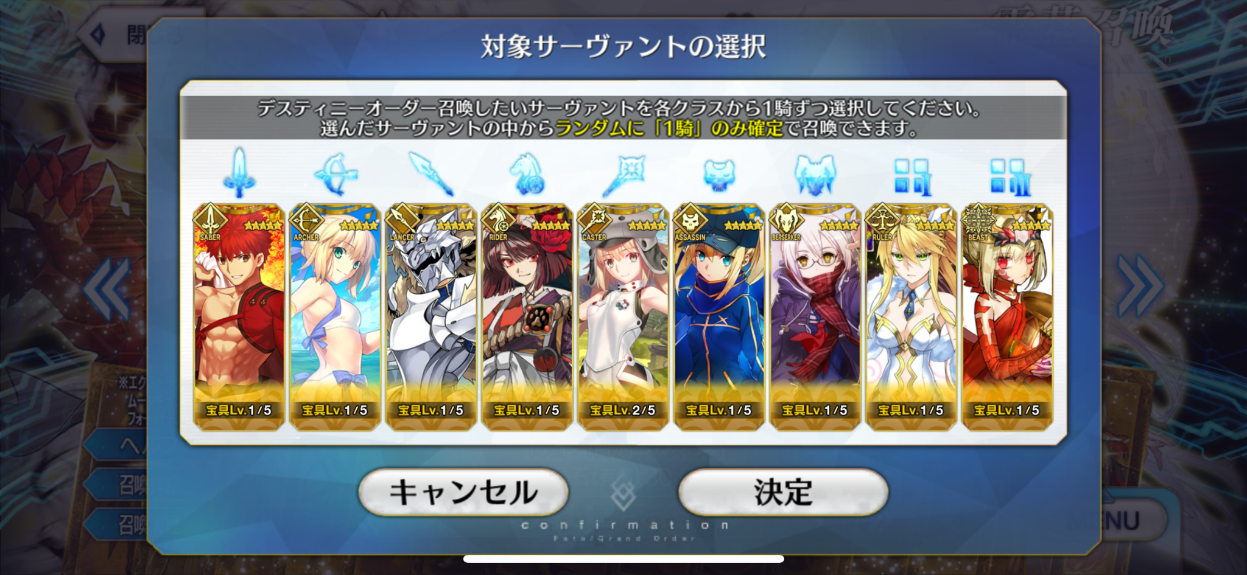Choose the armored Lancer servant card

(430, 317)
